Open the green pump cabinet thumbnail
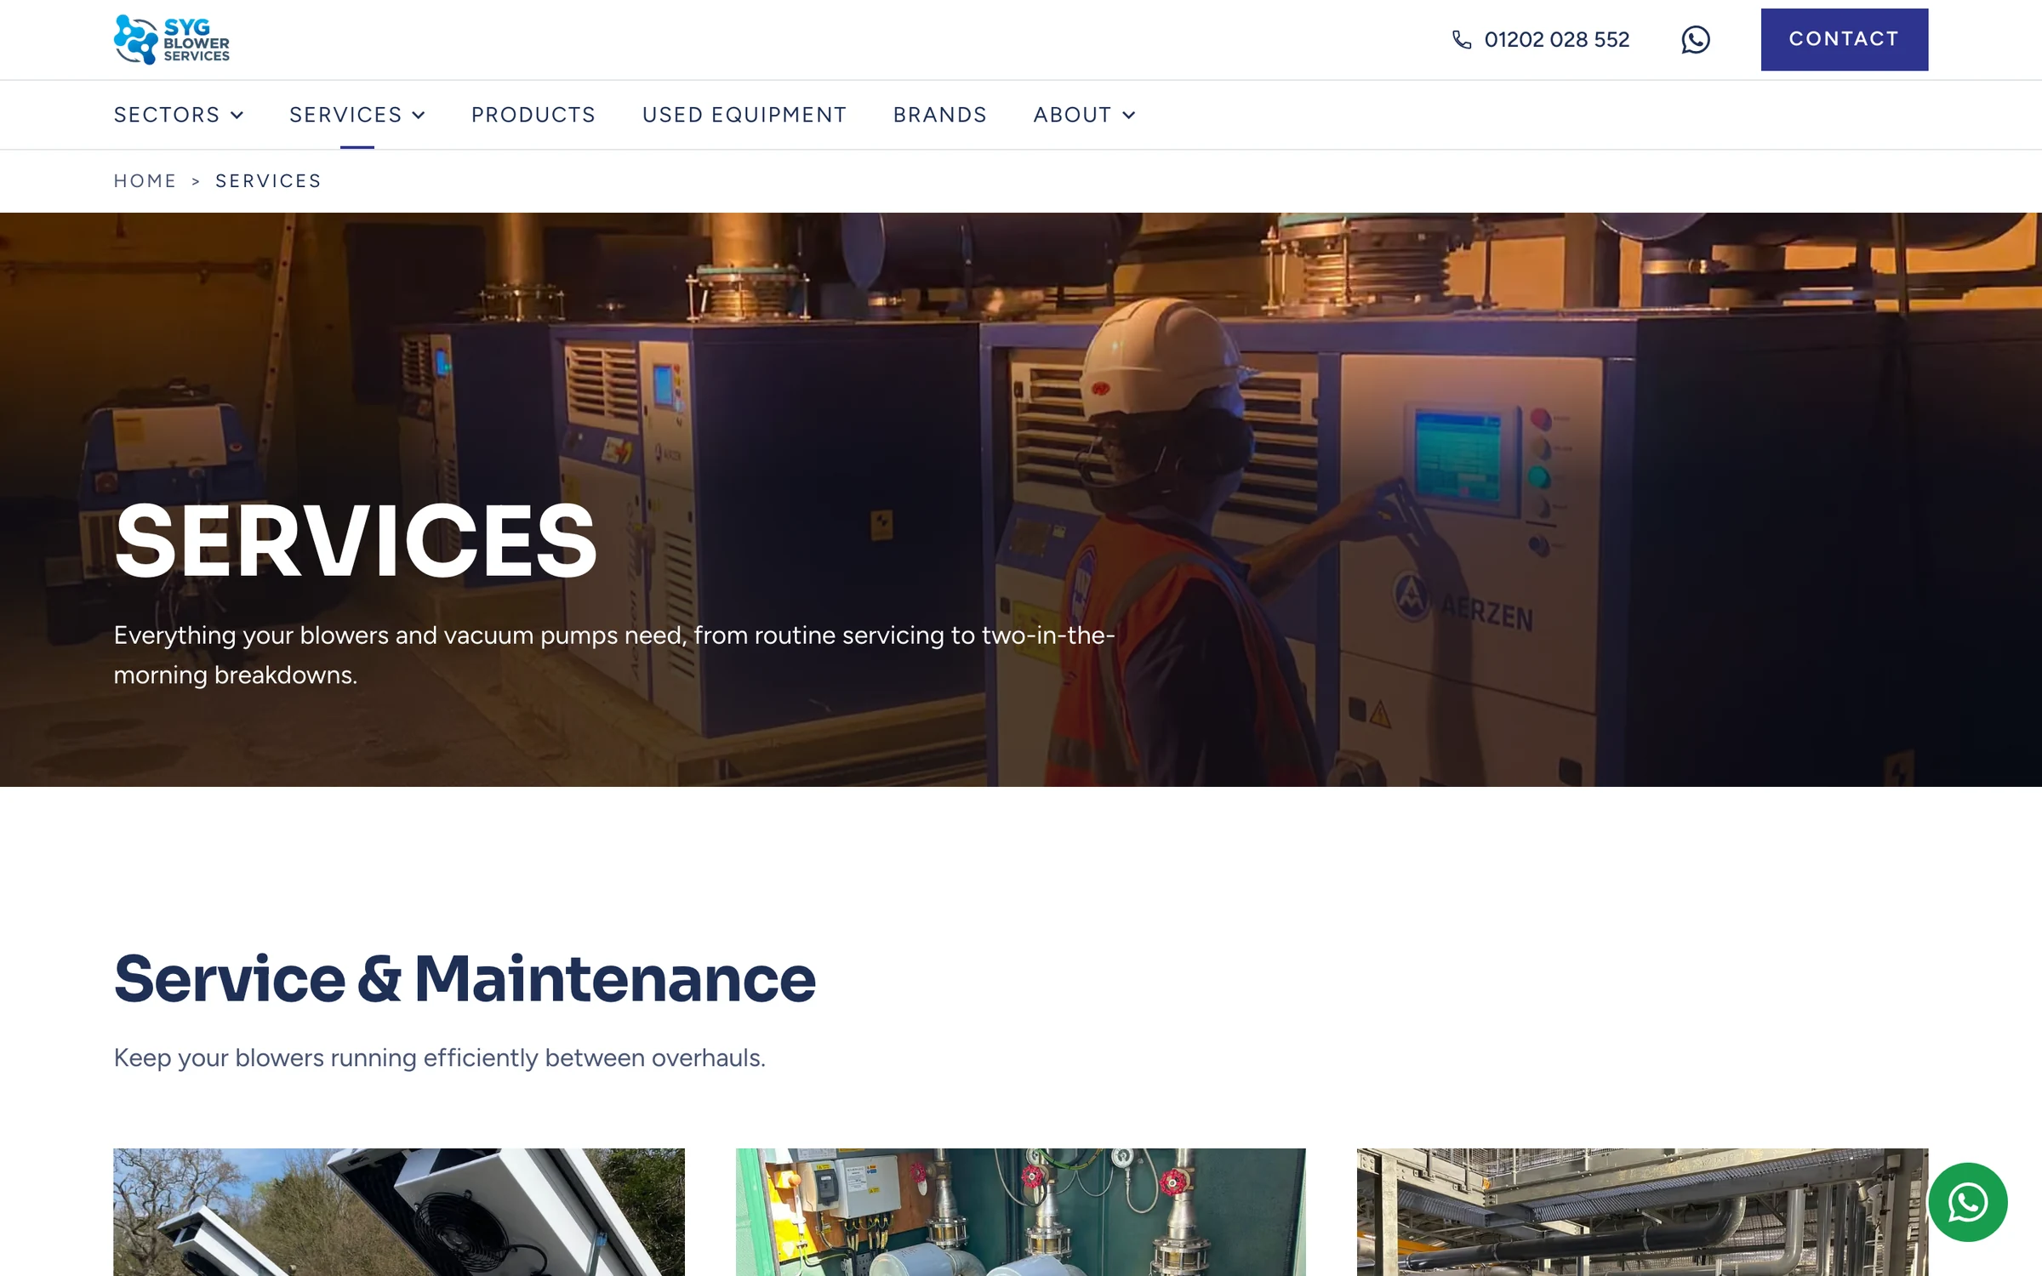Viewport: 2042px width, 1276px height. (x=1020, y=1212)
